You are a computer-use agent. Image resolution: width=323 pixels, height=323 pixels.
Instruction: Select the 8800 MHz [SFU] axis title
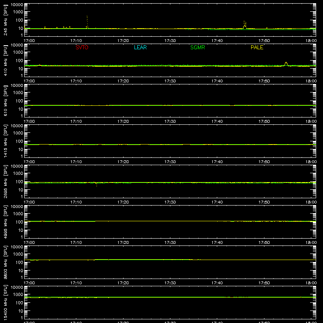(6, 262)
